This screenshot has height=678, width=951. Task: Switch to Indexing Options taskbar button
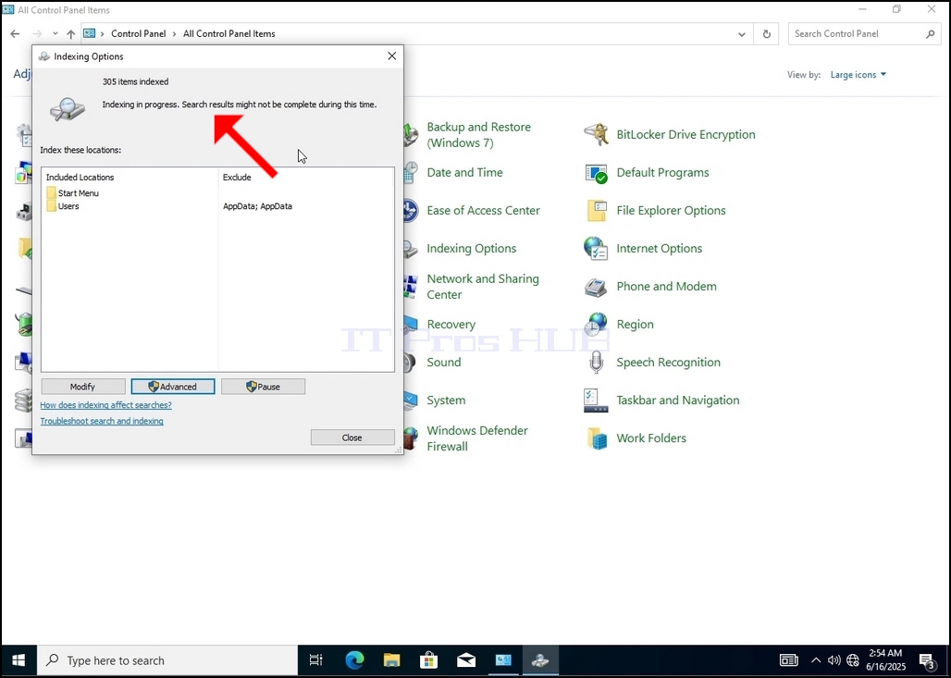pyautogui.click(x=540, y=660)
